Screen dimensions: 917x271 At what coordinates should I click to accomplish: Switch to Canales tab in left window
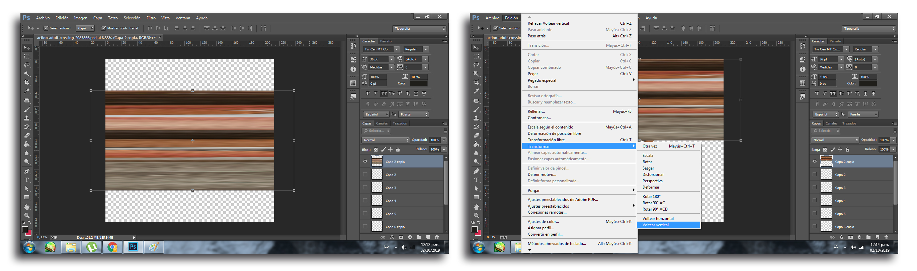382,123
